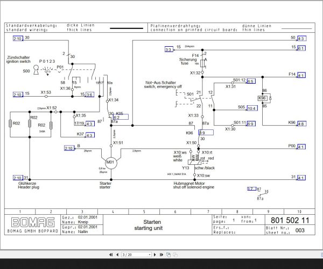
Task: Open the 3:3 cross-reference link
Action: [x=169, y=49]
